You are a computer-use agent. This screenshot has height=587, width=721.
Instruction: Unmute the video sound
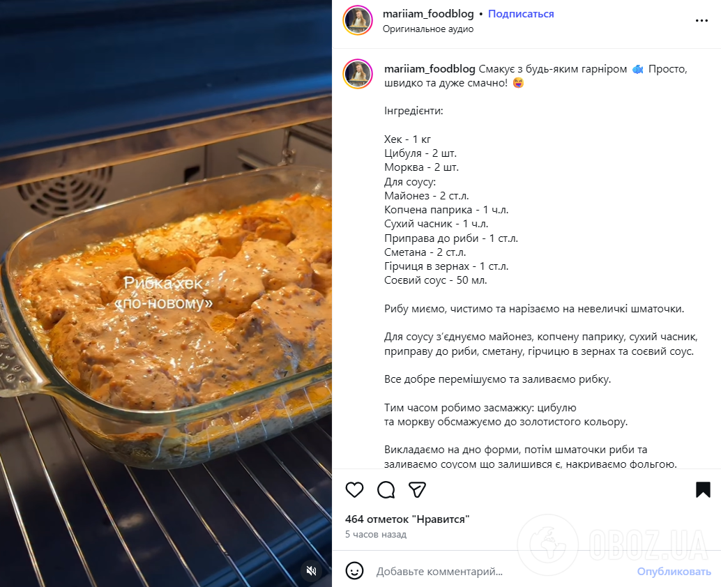(312, 570)
